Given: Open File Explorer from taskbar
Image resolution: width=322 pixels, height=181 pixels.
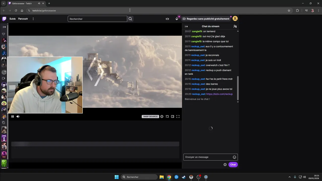Looking at the screenshot, I should [x=162, y=177].
